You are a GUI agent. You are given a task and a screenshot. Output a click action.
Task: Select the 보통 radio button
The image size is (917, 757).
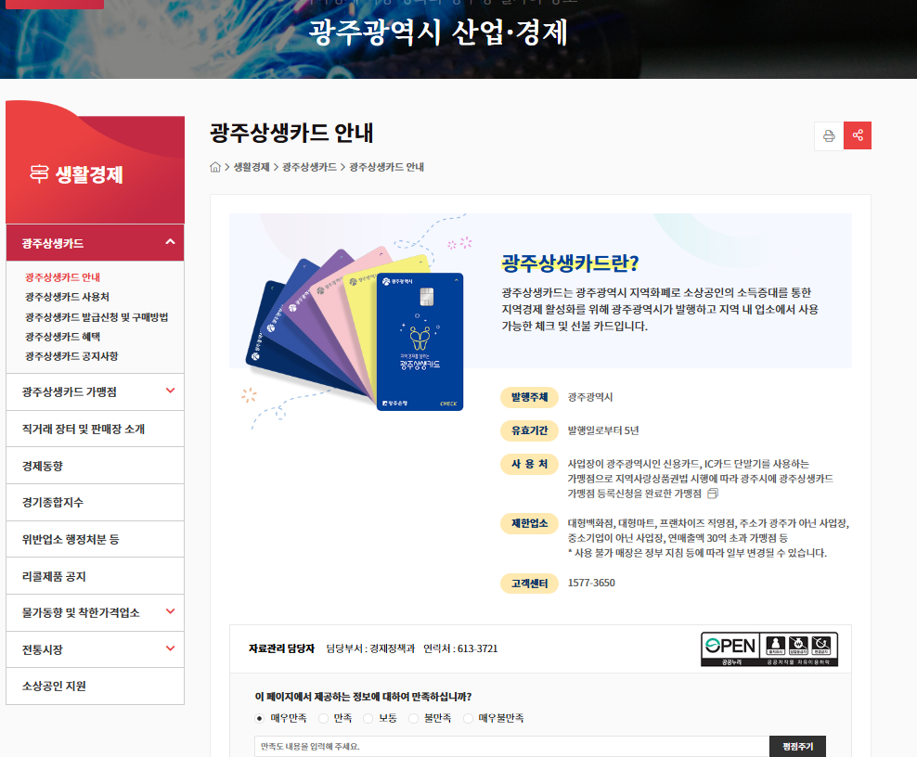368,718
